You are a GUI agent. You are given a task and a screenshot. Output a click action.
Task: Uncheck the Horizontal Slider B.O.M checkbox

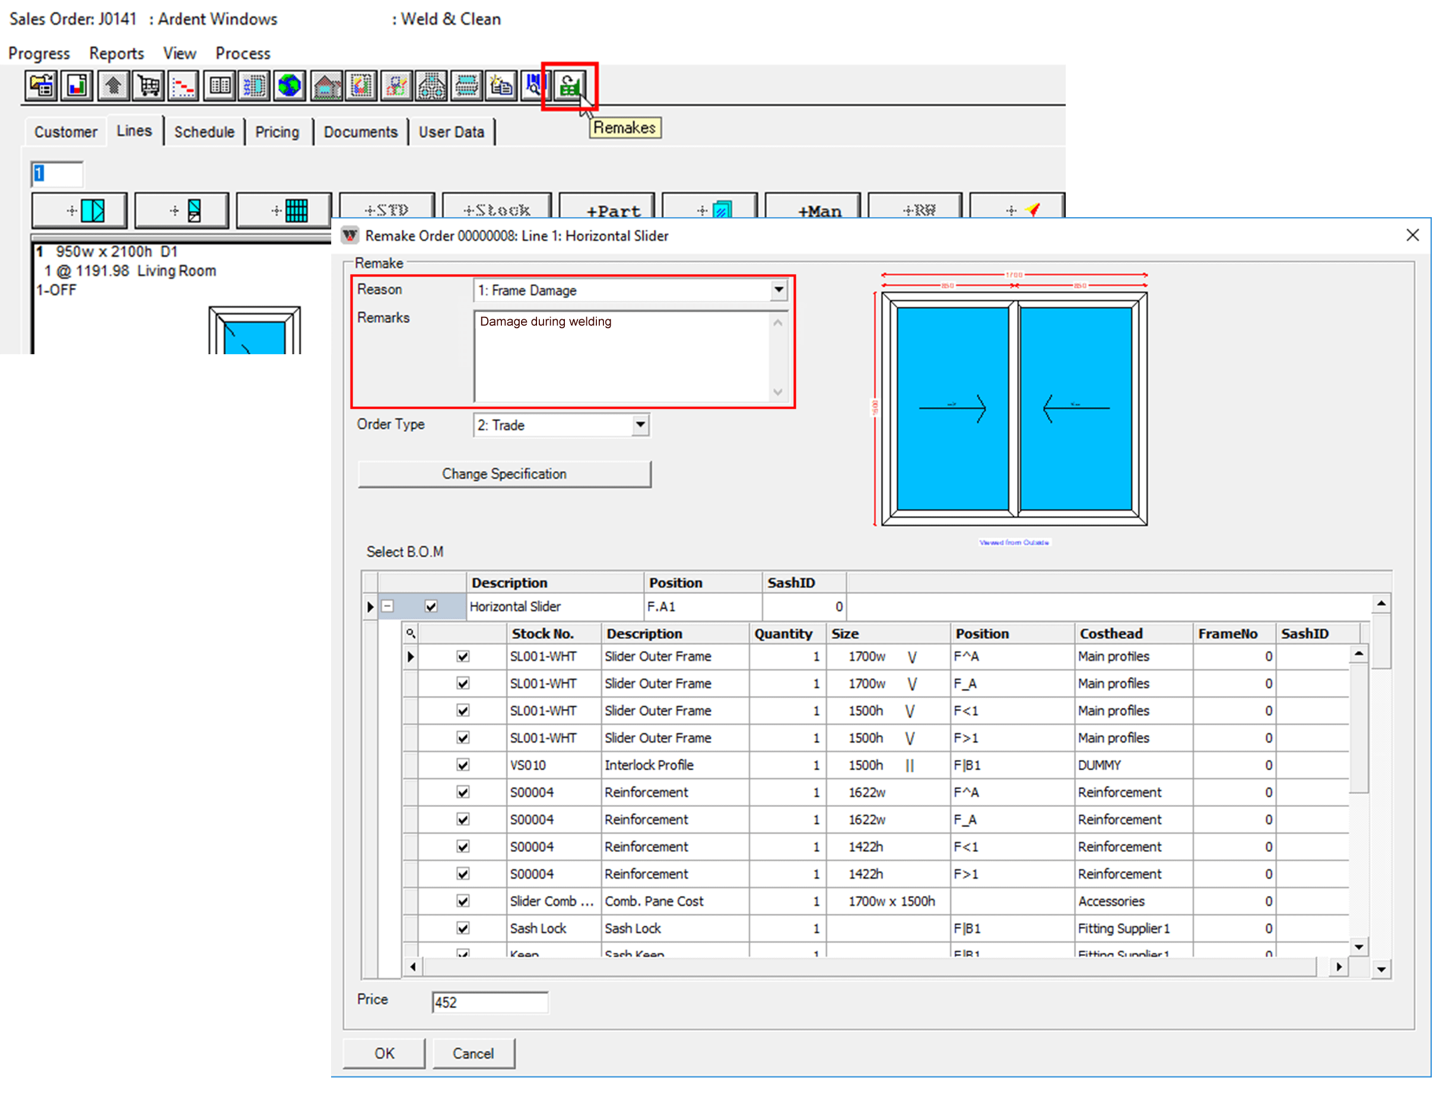pos(431,606)
